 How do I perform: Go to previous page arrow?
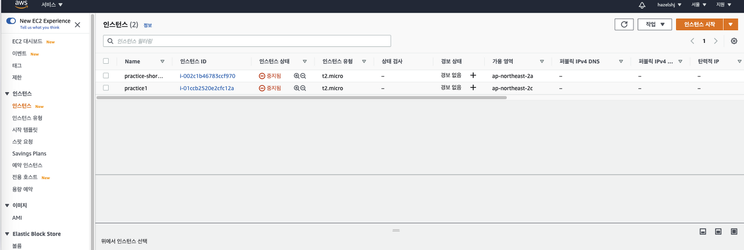point(692,41)
